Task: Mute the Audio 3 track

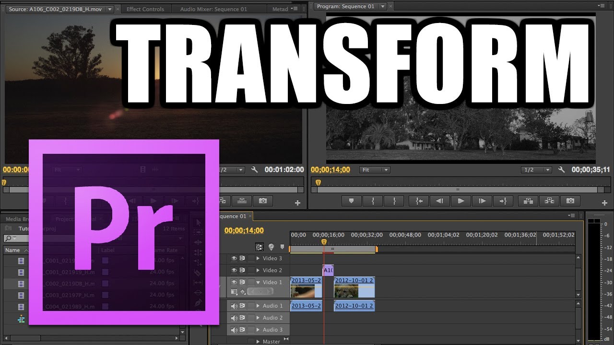Action: (x=234, y=330)
